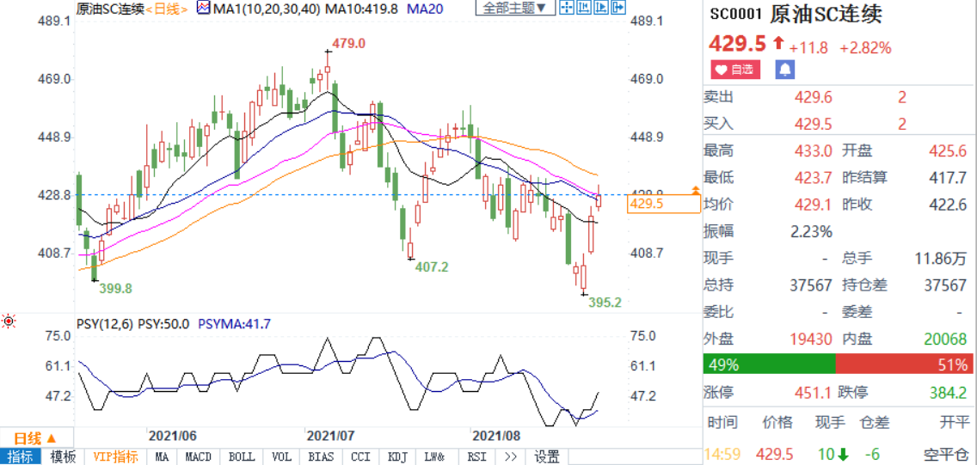Select the BOLL indicator tab
The image size is (977, 465).
(x=241, y=456)
